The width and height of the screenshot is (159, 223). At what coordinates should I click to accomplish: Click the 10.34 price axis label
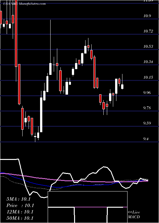pos(148,62)
